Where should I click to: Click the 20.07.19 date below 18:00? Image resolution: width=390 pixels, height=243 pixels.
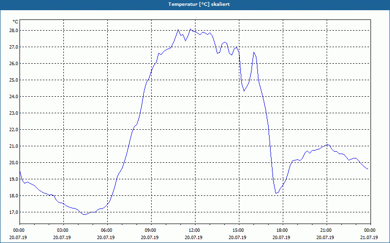pyautogui.click(x=281, y=237)
